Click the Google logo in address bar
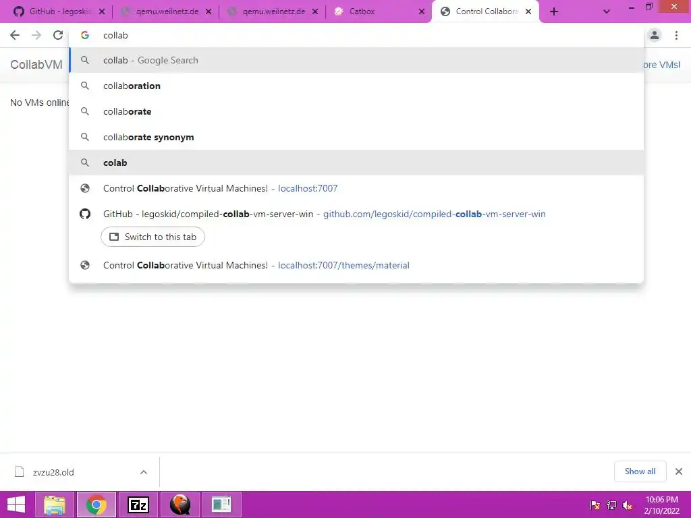The width and height of the screenshot is (691, 518). [85, 35]
